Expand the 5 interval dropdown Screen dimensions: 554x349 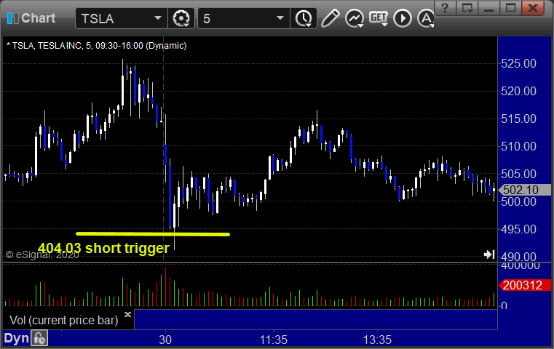click(280, 18)
